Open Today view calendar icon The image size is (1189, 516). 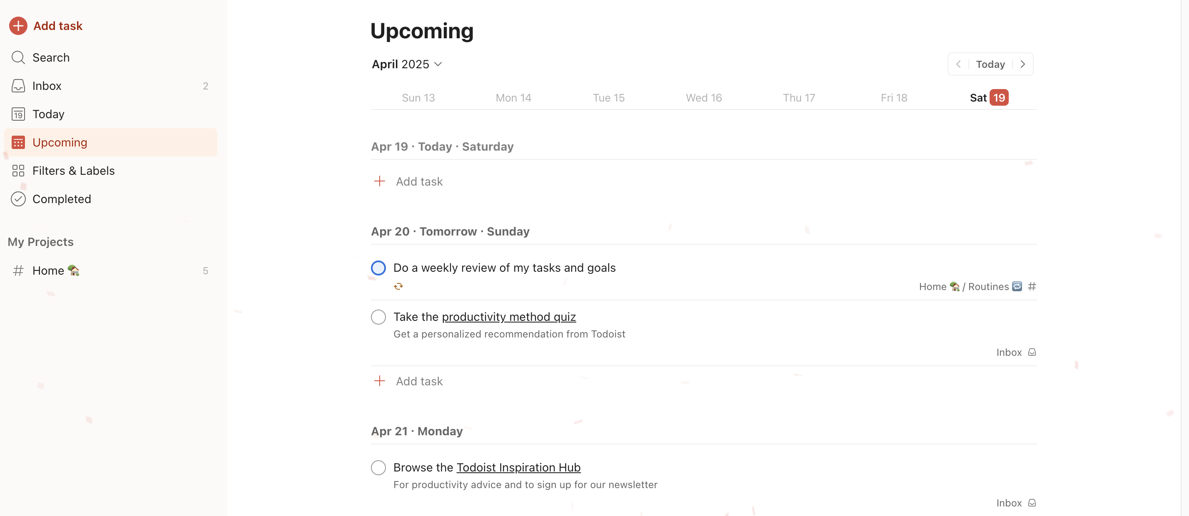coord(18,114)
